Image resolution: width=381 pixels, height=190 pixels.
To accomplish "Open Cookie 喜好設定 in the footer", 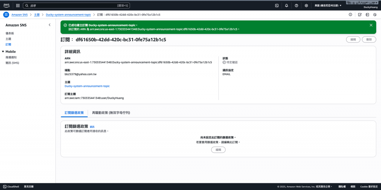I will 369,187.
